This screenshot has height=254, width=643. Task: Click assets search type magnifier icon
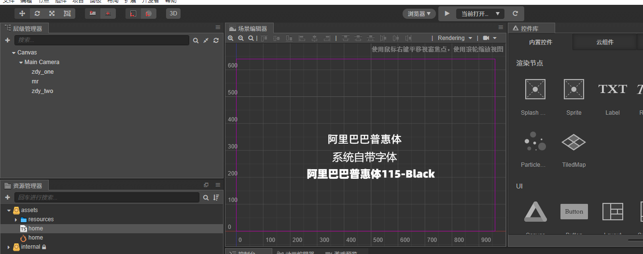(206, 198)
